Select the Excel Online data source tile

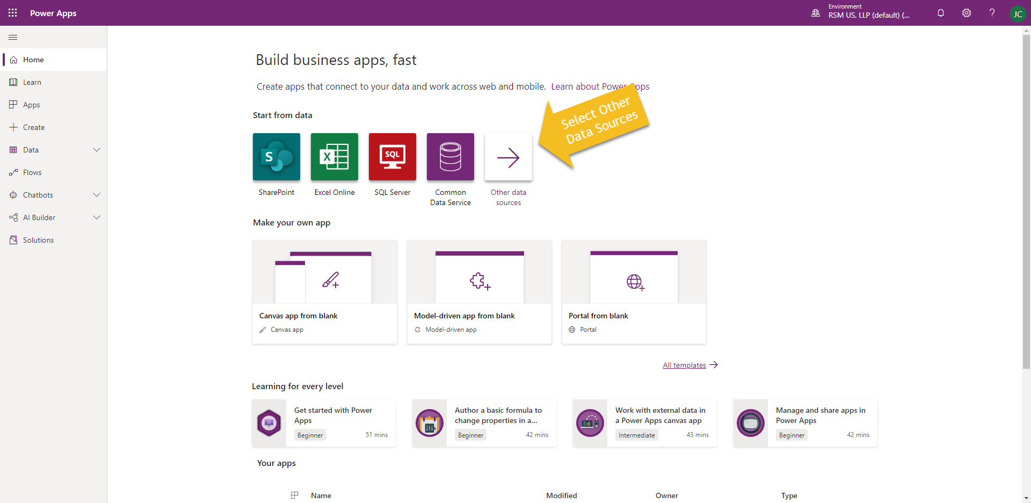pos(334,157)
